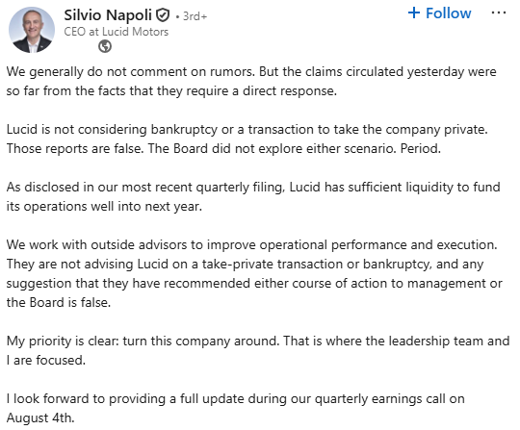Click the line 'I look forward to providing'
The image size is (520, 430).
236,398
